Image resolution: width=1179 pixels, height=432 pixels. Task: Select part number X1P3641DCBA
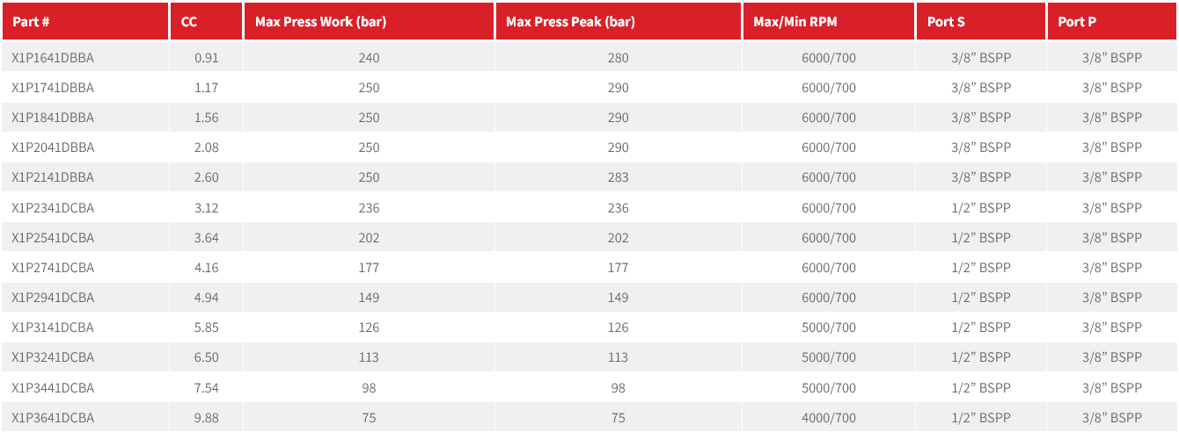click(53, 418)
